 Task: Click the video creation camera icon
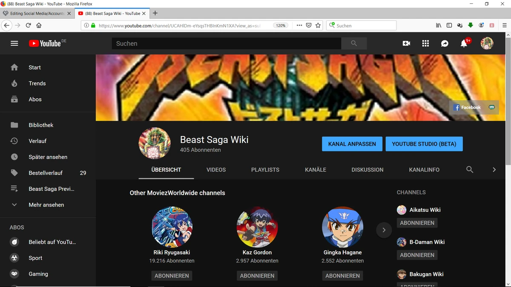point(406,43)
